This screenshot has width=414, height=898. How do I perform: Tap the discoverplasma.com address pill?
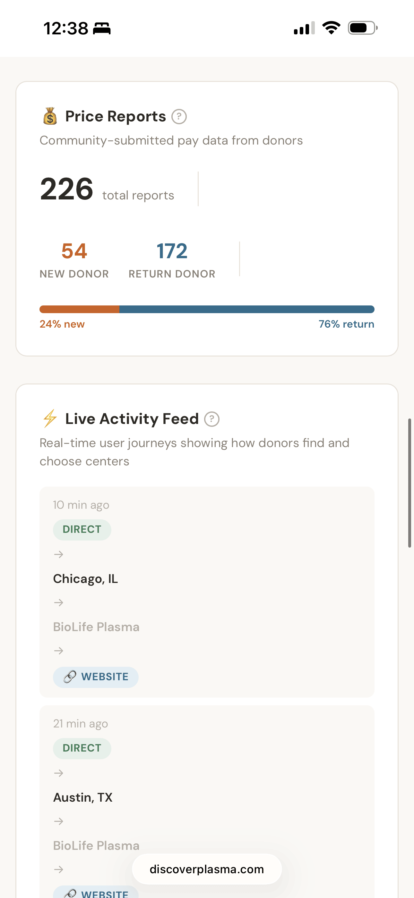pyautogui.click(x=207, y=869)
